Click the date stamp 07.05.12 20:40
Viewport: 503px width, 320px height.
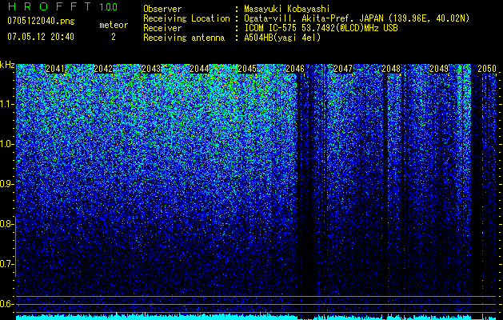41,37
